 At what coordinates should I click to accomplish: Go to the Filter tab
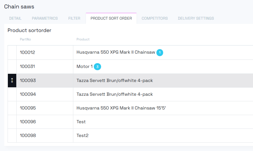pos(74,19)
